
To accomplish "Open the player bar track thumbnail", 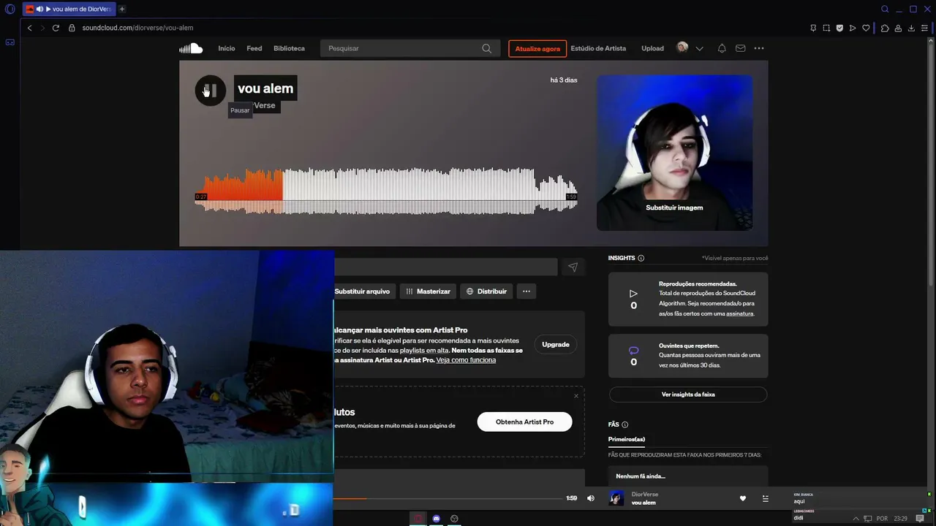I will coord(616,498).
